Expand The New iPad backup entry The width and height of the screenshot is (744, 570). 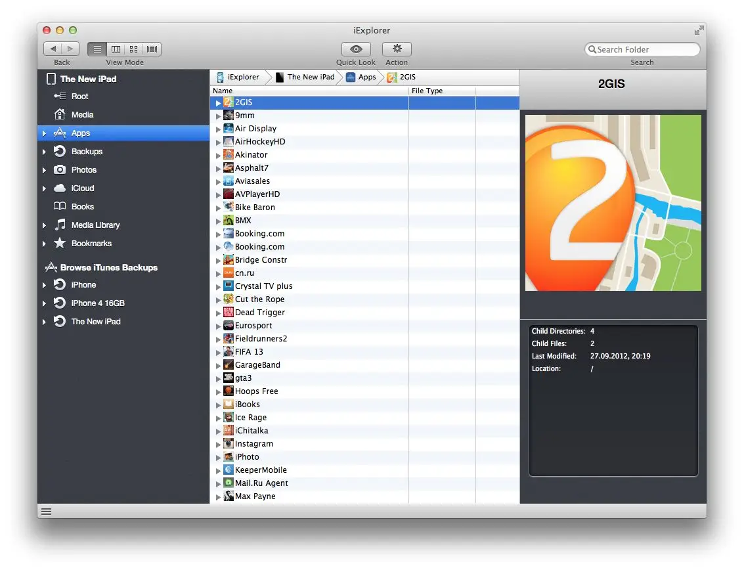point(43,322)
